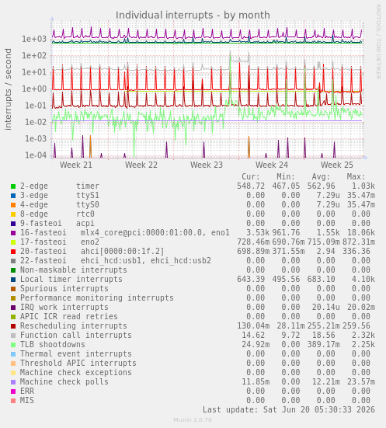Click the ahci[0000:00:1f.2] legend label

(123, 252)
